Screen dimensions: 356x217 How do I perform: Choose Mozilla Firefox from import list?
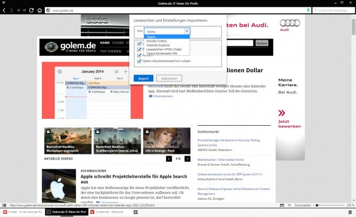coord(167,41)
